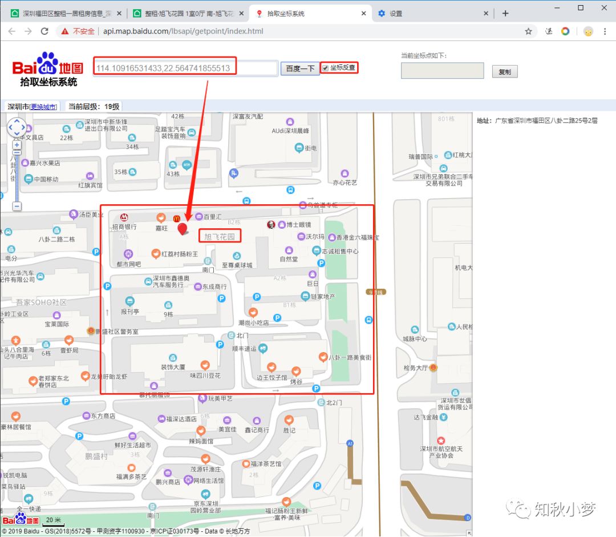616x537 pixels.
Task: Bookmark this page with the star icon
Action: click(528, 31)
